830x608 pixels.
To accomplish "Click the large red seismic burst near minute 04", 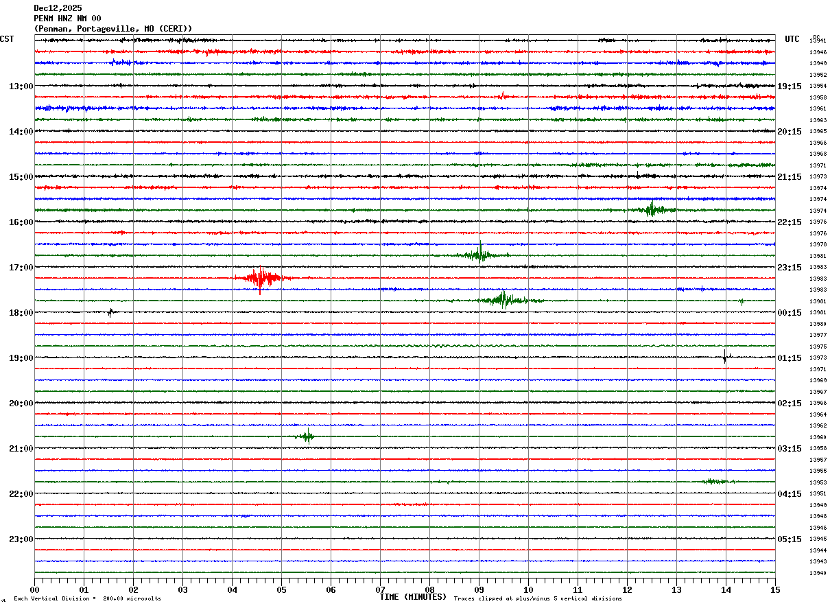I will 261,279.
